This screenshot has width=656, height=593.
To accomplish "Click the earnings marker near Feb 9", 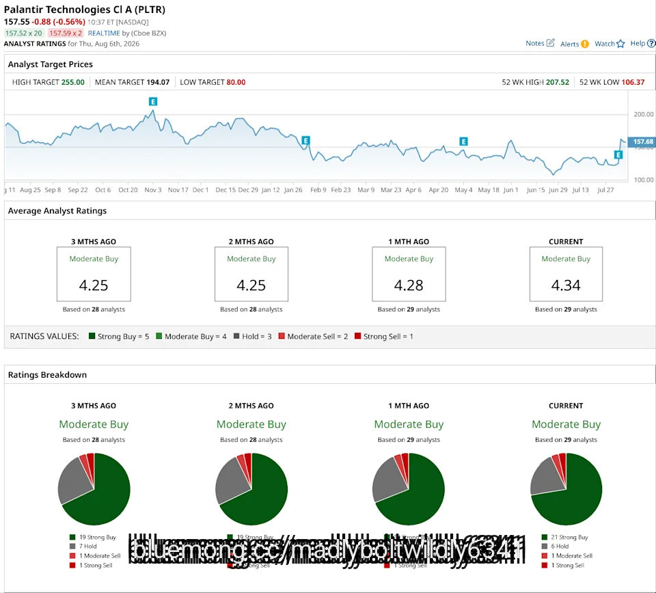I will pyautogui.click(x=306, y=141).
